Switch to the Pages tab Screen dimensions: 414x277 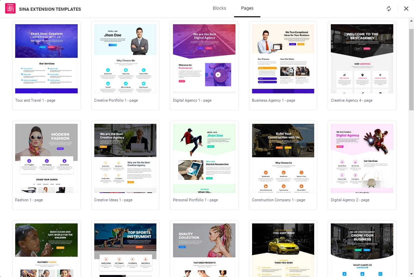pyautogui.click(x=247, y=8)
